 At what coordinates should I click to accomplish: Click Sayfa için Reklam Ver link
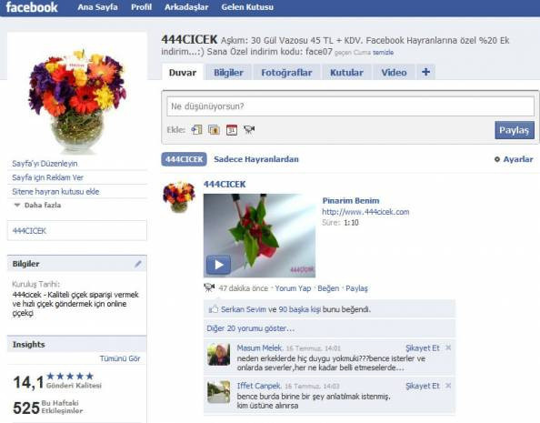click(x=47, y=177)
